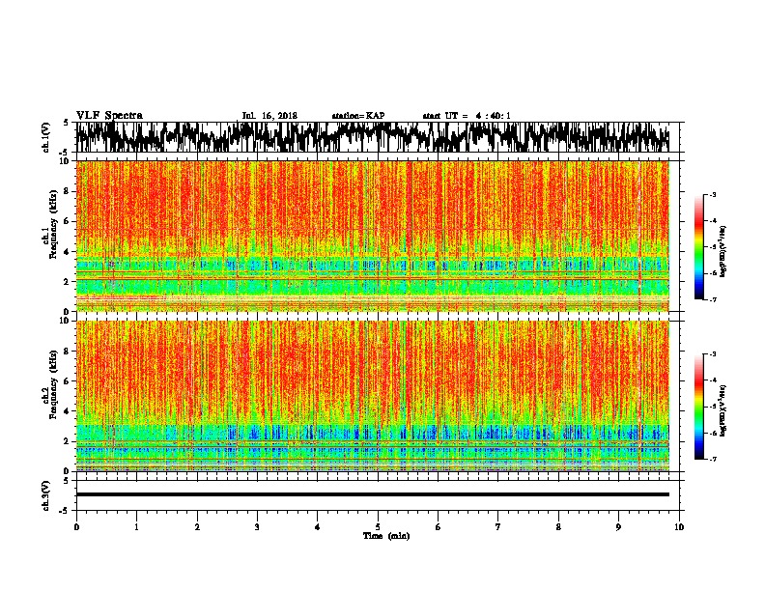Screen dimensions: 765x591
Task: Click the "8" tick on ch.1 frequency axis
Action: click(x=69, y=191)
